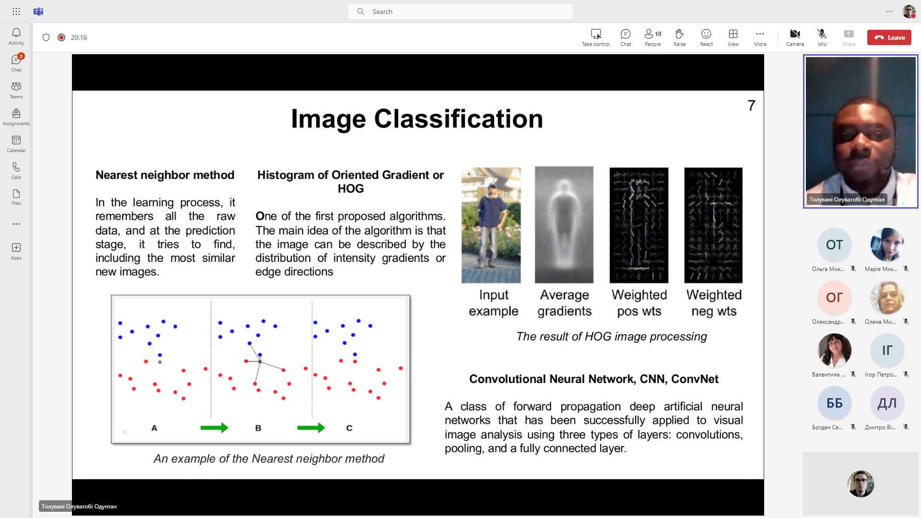Open the React emoji menu
The height and width of the screenshot is (518, 921).
(x=706, y=37)
